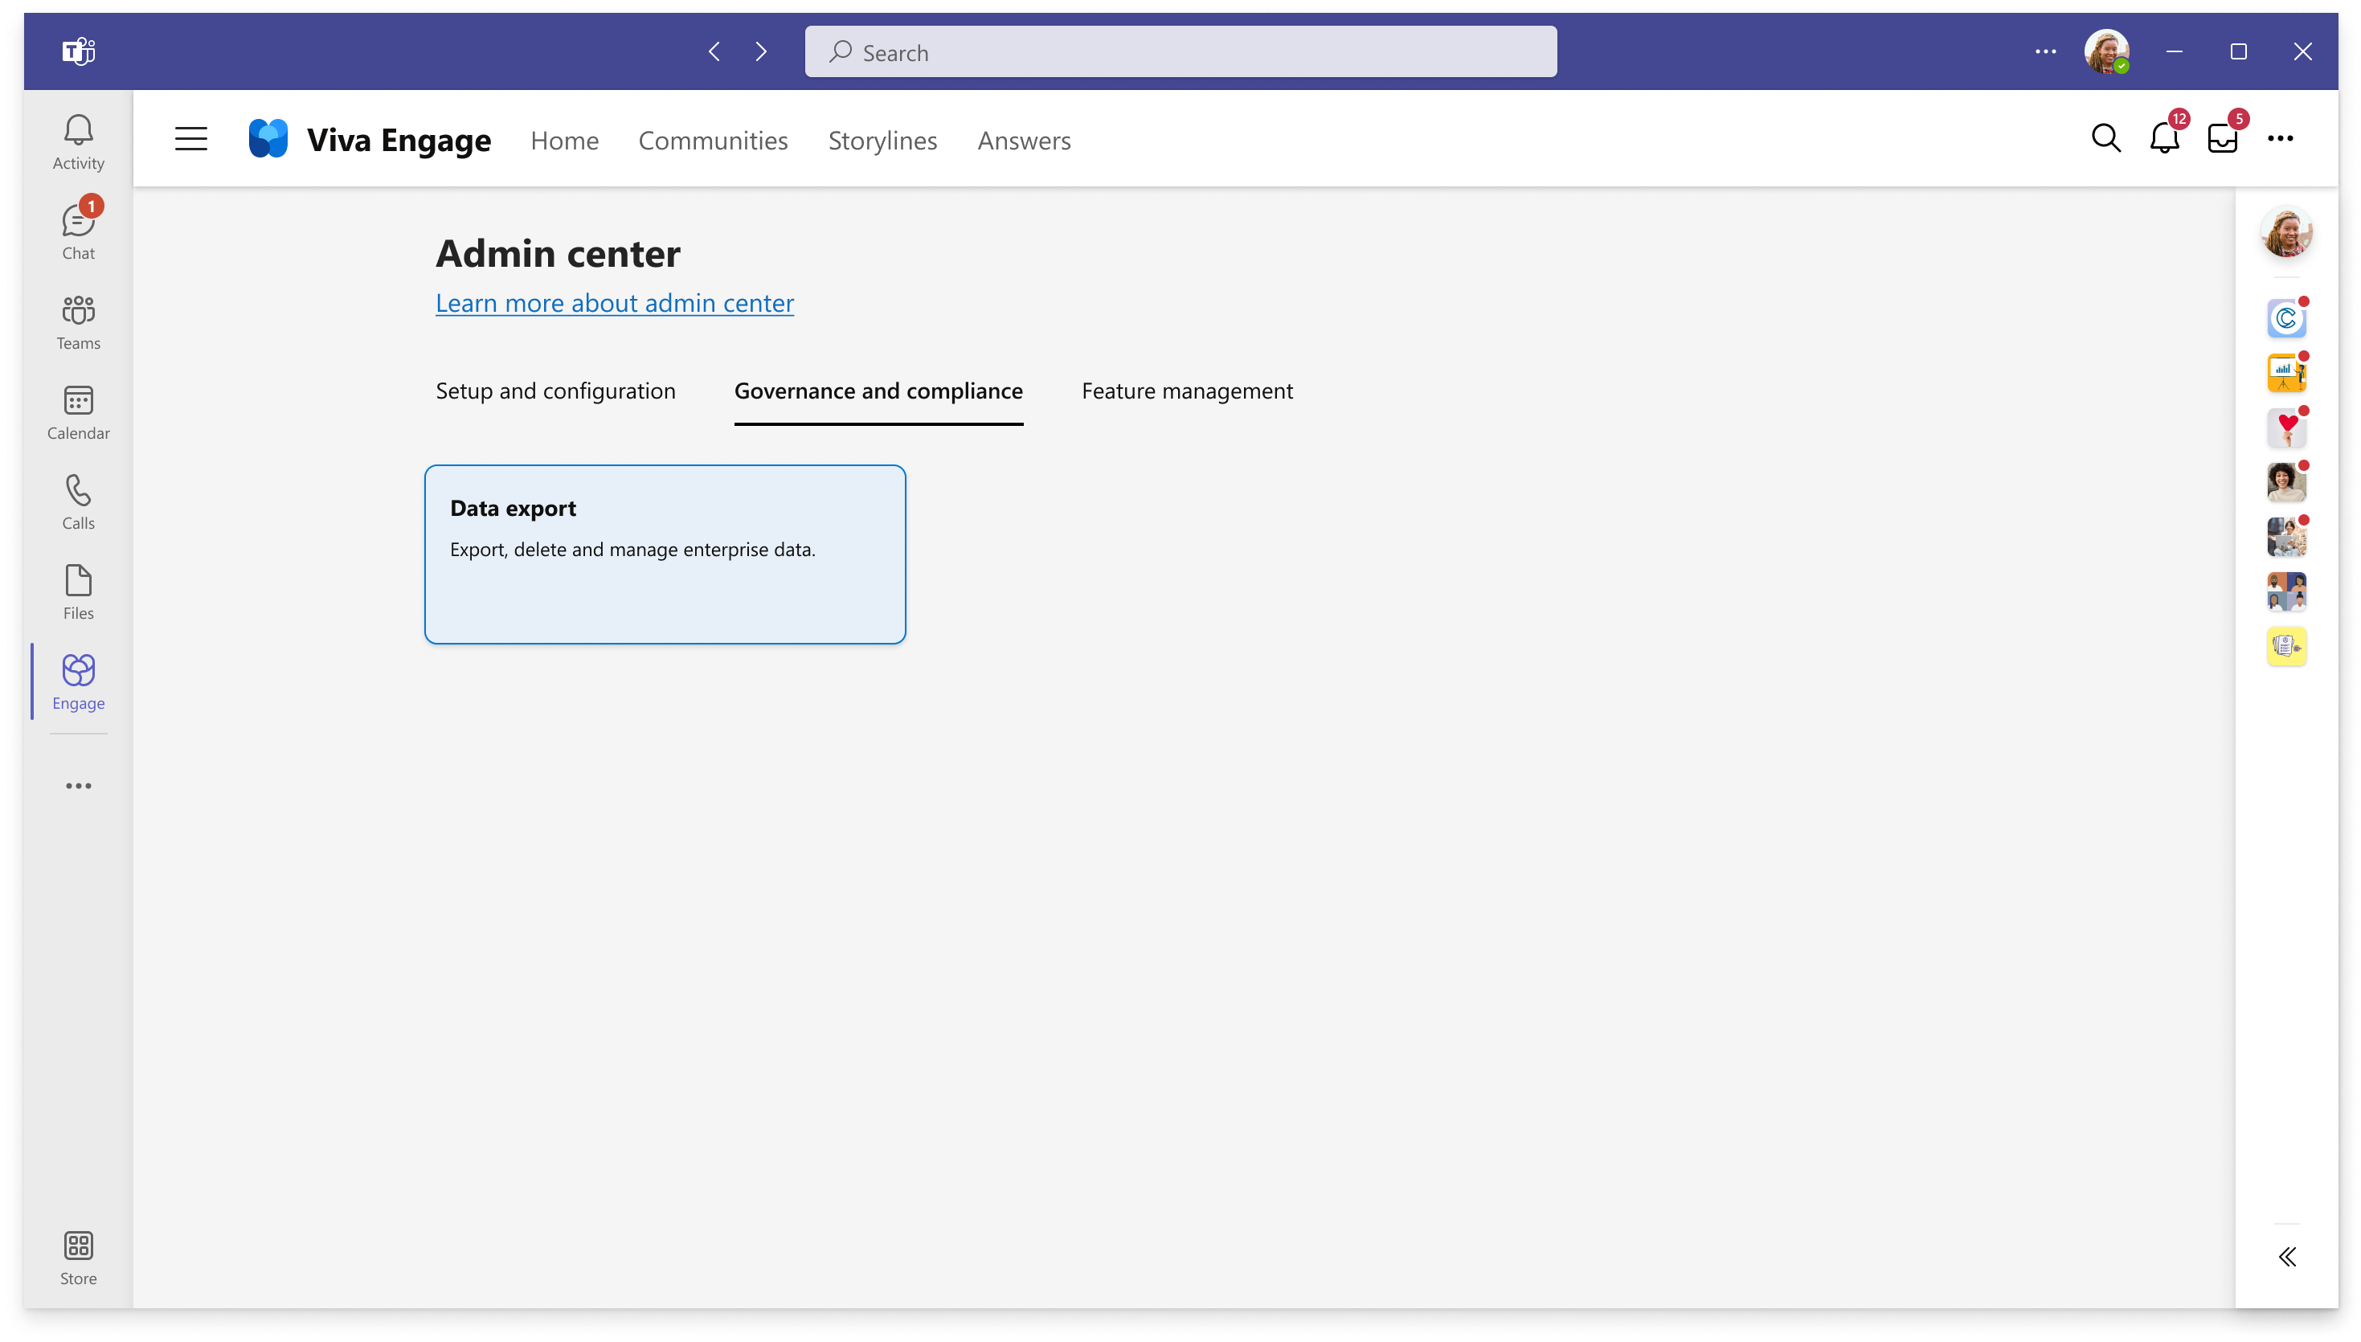
Task: Click the search icon in top bar
Action: [2105, 137]
